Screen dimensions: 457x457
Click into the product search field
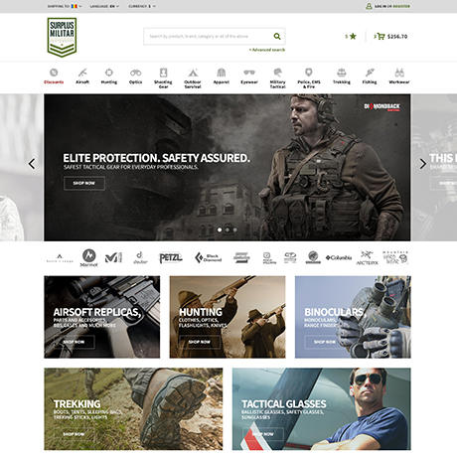[x=209, y=37]
